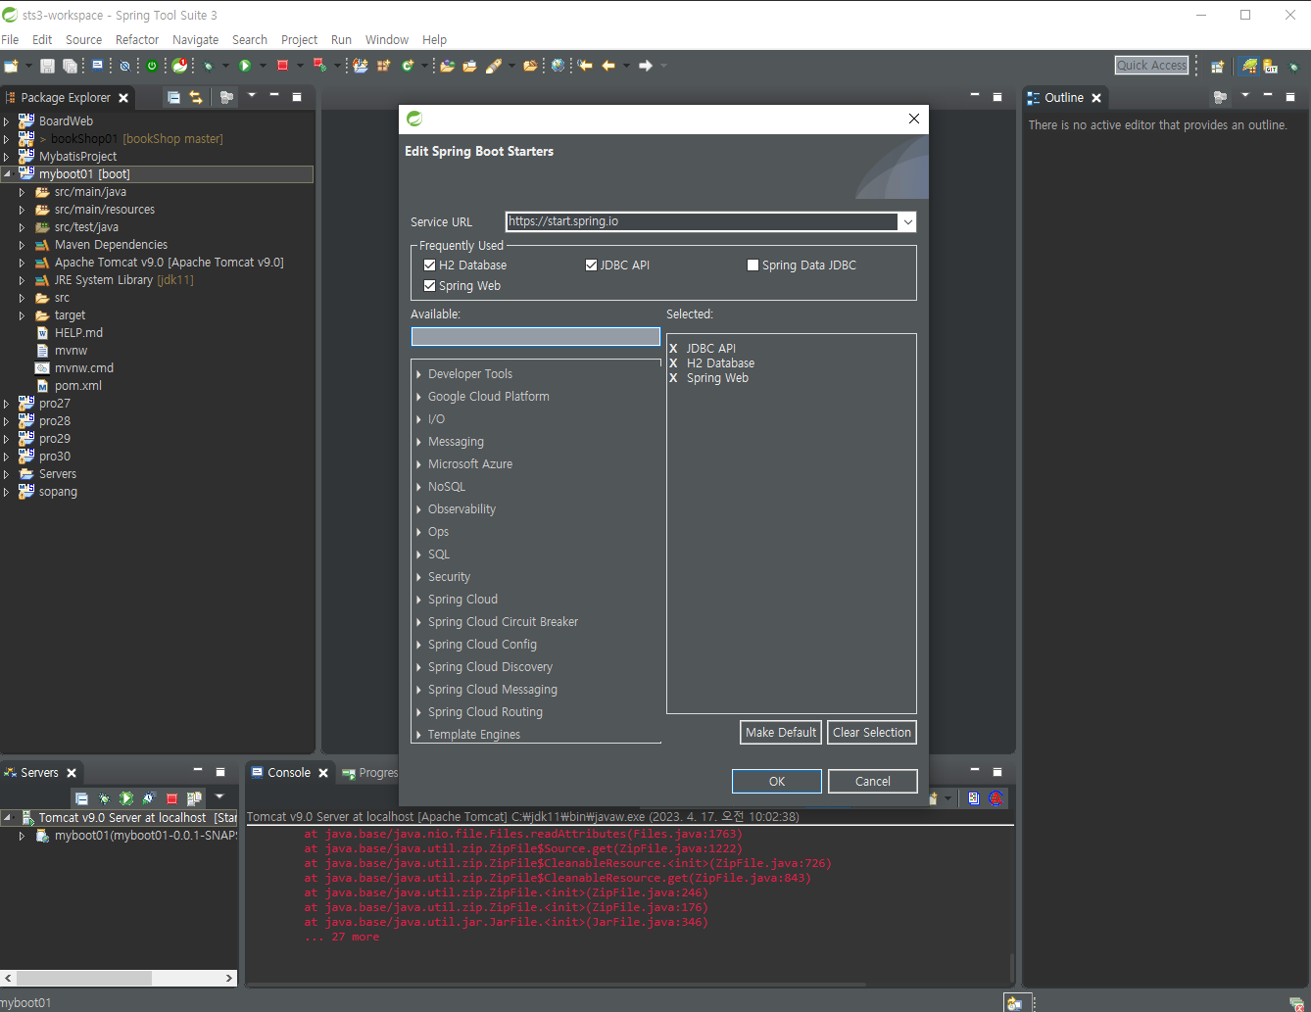Open the Navigate menu
Viewport: 1311px width, 1012px height.
click(195, 40)
